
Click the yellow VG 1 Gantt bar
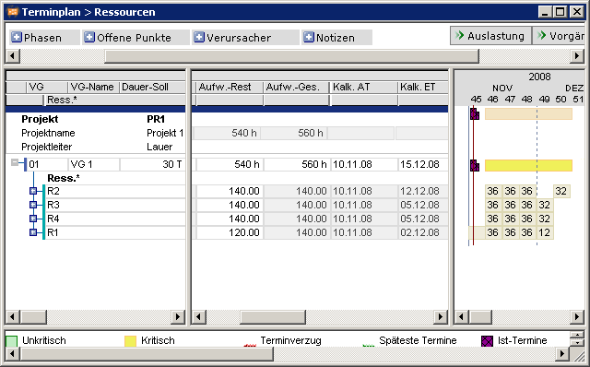(x=528, y=165)
